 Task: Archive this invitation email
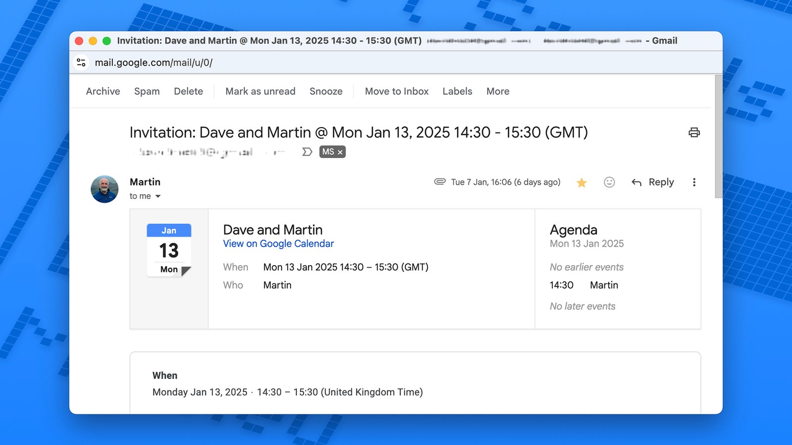103,91
